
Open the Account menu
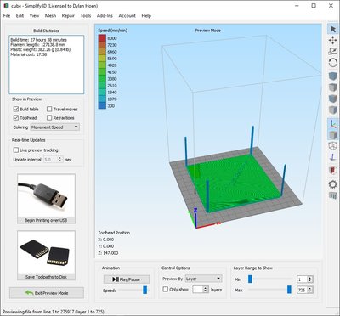127,15
